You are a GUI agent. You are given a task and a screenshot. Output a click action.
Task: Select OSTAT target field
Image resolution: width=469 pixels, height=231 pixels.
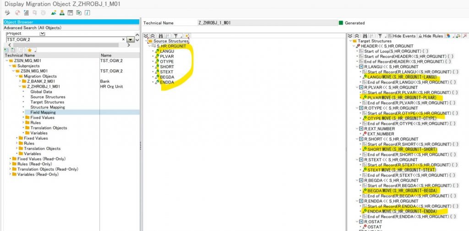(375, 227)
